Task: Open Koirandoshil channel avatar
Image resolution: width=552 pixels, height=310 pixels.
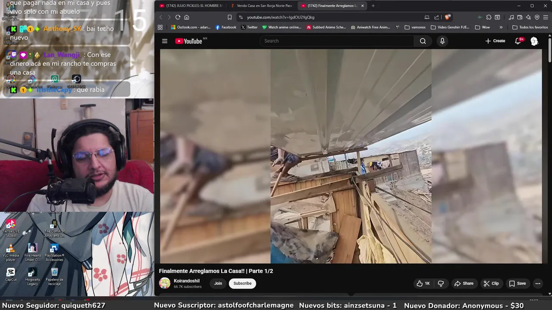Action: pos(165,283)
